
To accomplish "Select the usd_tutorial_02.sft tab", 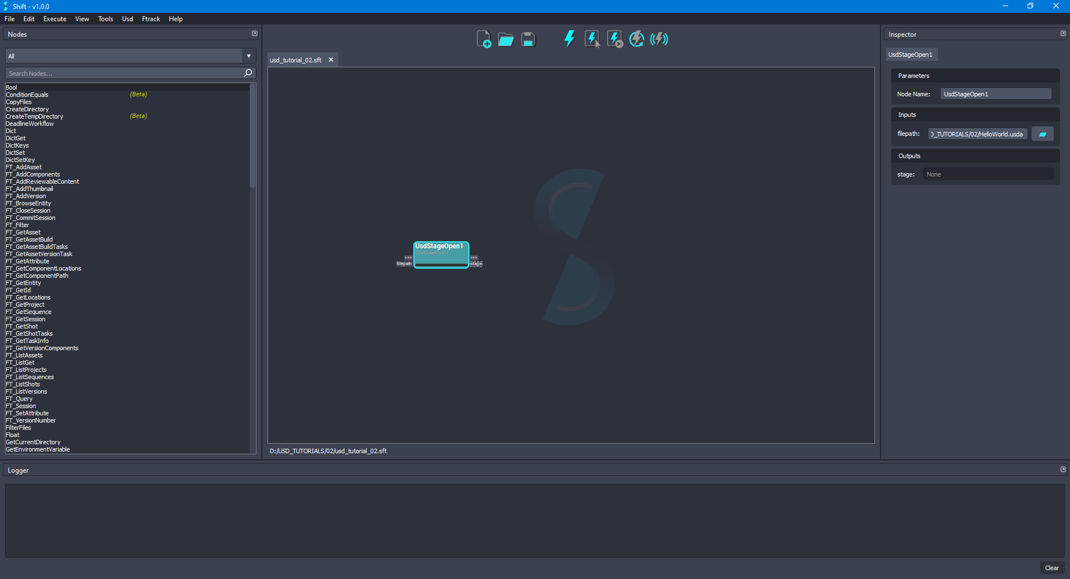I will click(x=295, y=60).
